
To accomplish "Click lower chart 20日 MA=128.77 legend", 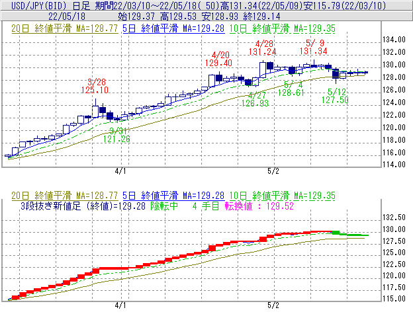I will tap(65, 196).
